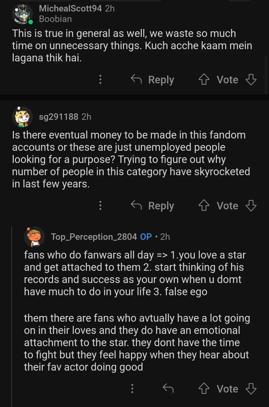Viewport: 269px width, 407px height.
Task: Open Top_Perception_2804's profile via username
Action: pyautogui.click(x=94, y=237)
